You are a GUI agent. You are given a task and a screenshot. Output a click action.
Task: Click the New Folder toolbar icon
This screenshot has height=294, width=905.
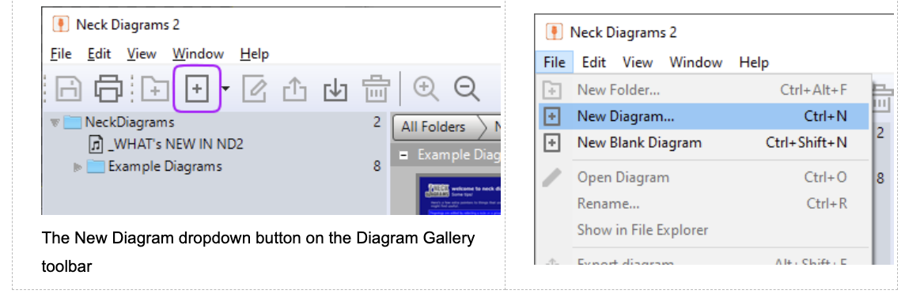(155, 89)
